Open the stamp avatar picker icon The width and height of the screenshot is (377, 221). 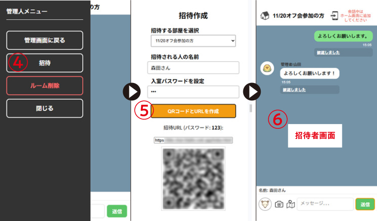click(x=265, y=204)
